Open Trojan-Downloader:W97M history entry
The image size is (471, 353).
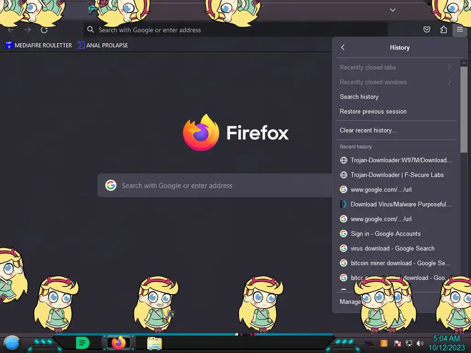[x=396, y=160]
